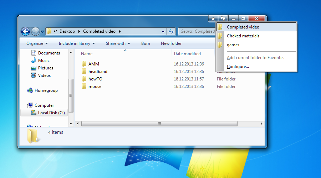
Task: Select Local Disk (C:) in navigation tree
Action: [51, 113]
